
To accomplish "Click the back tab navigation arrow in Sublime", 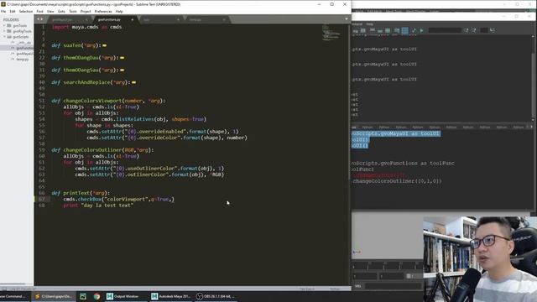I will 38,19.
